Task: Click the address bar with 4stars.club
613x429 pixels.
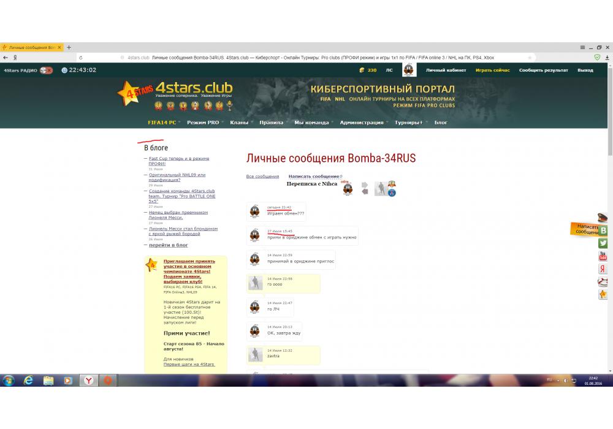Action: 305,58
